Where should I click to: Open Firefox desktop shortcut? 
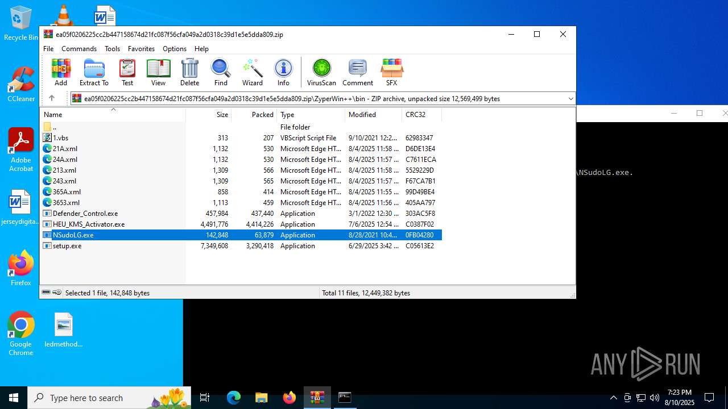pyautogui.click(x=21, y=268)
